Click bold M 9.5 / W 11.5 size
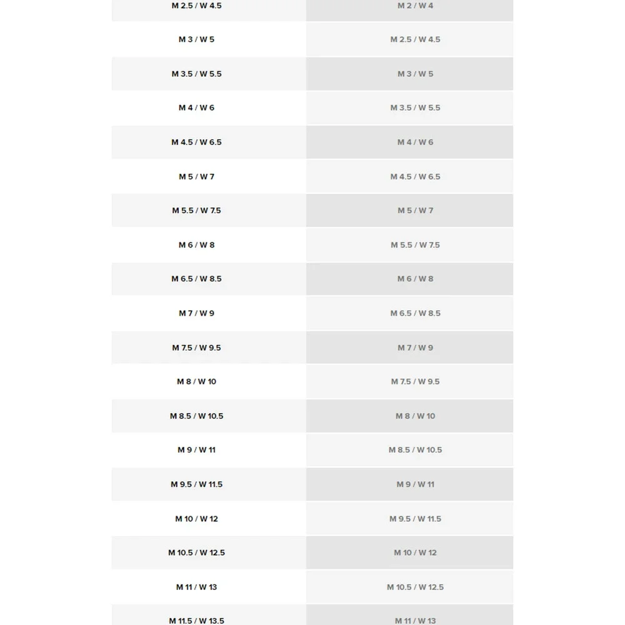The image size is (625, 625). pos(196,484)
